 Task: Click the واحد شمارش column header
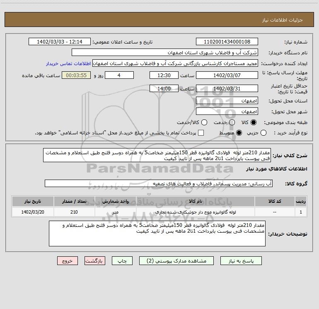tap(115, 201)
